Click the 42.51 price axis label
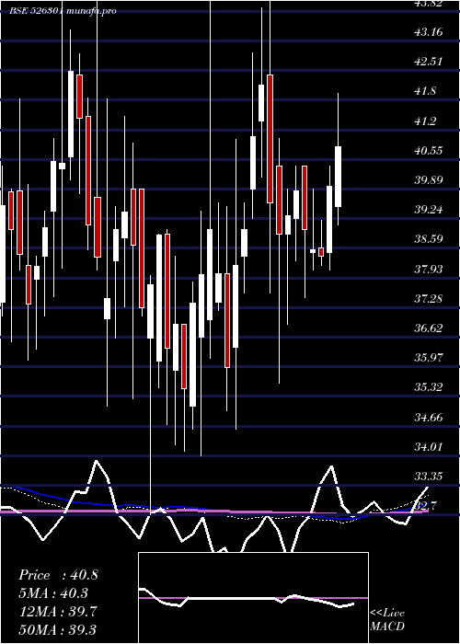The height and width of the screenshot is (644, 460). (x=429, y=62)
